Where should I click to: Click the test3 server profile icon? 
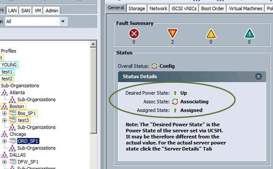coord(13,120)
